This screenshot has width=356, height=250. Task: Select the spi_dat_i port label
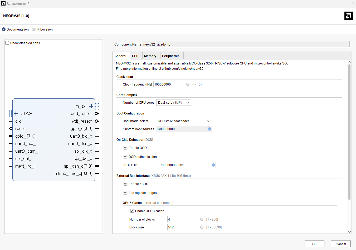point(24,158)
